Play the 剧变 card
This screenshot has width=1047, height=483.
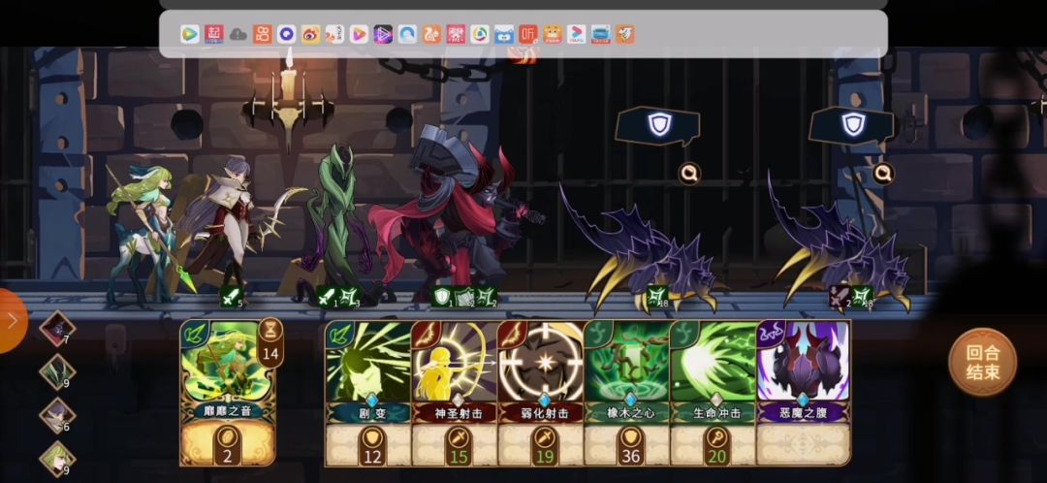[x=367, y=393]
